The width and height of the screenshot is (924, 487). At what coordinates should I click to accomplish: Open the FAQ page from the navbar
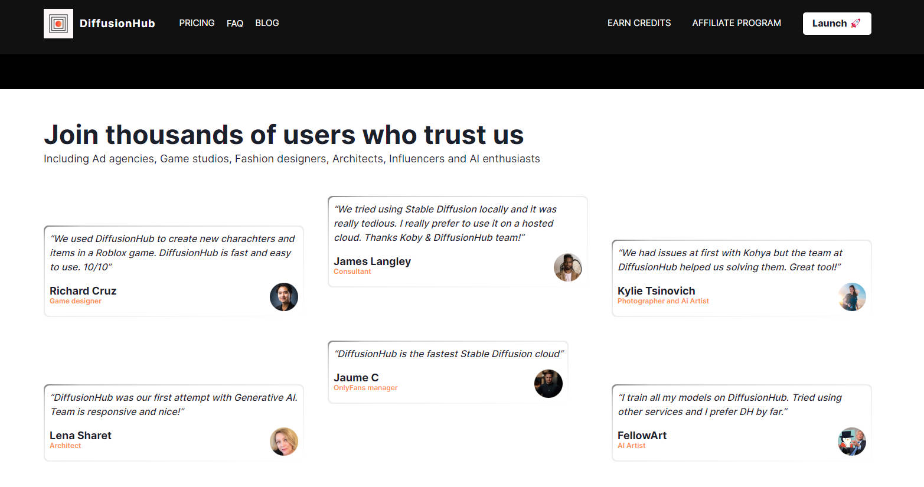(x=235, y=23)
